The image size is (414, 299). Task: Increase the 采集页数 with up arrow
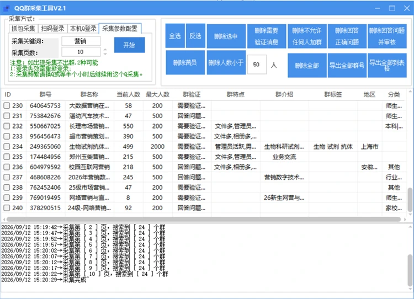coord(105,50)
